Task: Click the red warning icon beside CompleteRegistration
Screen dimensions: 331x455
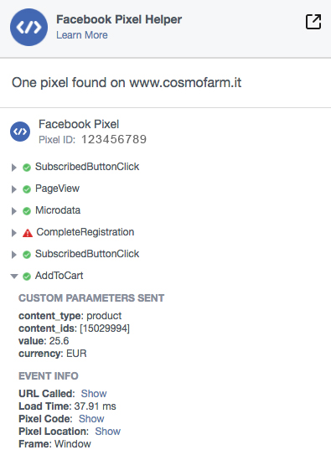Action: click(28, 233)
